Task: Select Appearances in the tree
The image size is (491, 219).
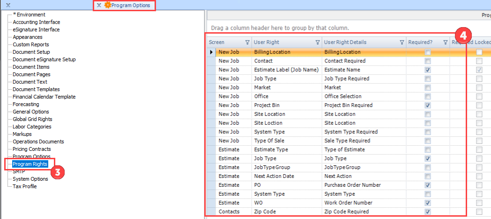Action: point(28,37)
